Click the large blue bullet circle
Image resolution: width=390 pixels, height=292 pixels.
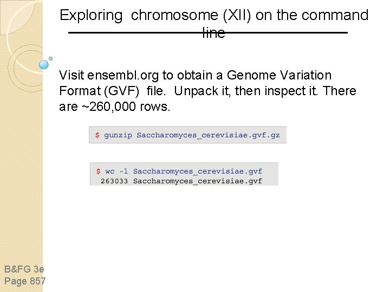pyautogui.click(x=44, y=64)
